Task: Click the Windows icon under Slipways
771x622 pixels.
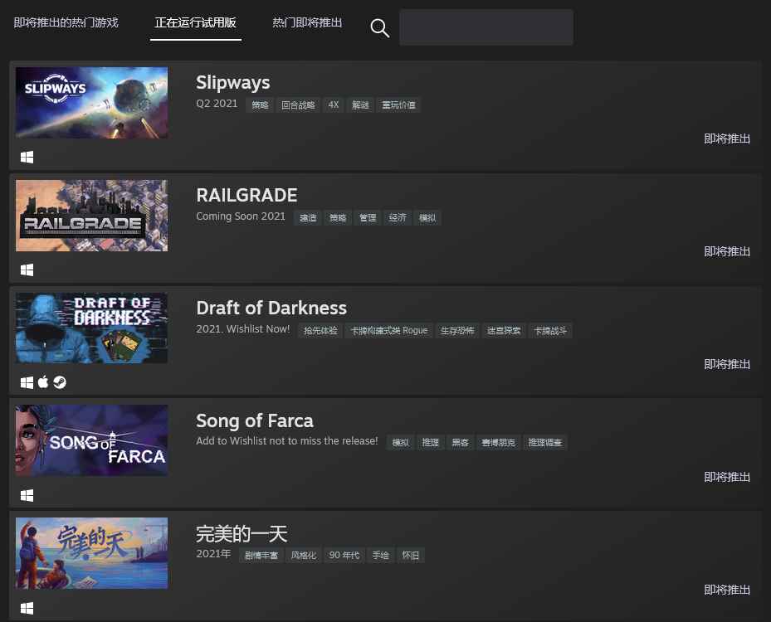Action: click(27, 157)
